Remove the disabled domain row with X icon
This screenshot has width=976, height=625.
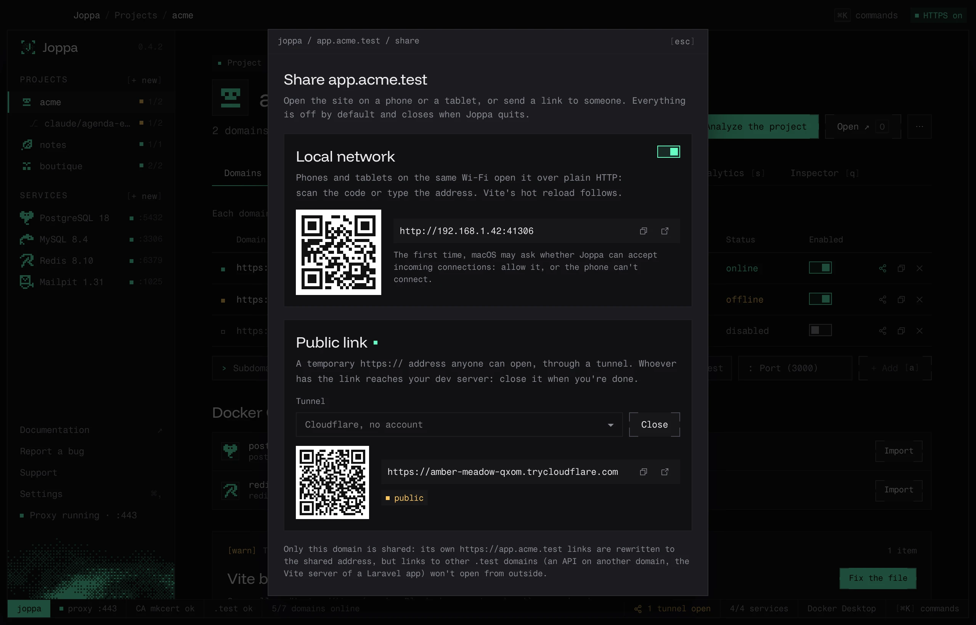(x=920, y=331)
